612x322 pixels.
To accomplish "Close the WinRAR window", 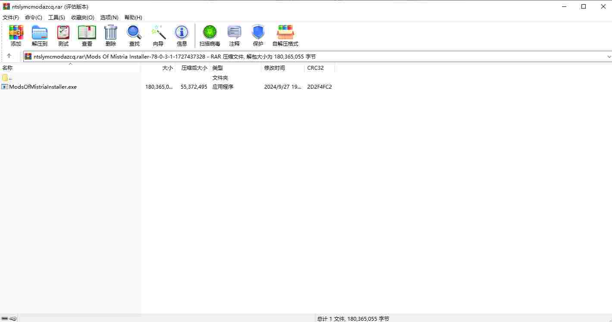I will 603,6.
